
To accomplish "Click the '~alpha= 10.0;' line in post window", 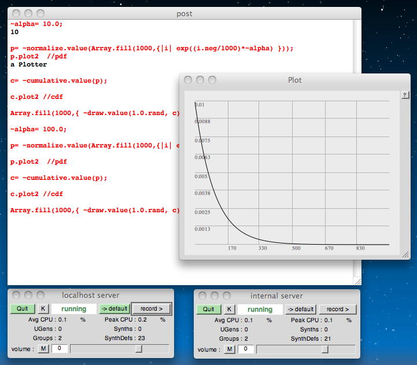I will click(37, 24).
